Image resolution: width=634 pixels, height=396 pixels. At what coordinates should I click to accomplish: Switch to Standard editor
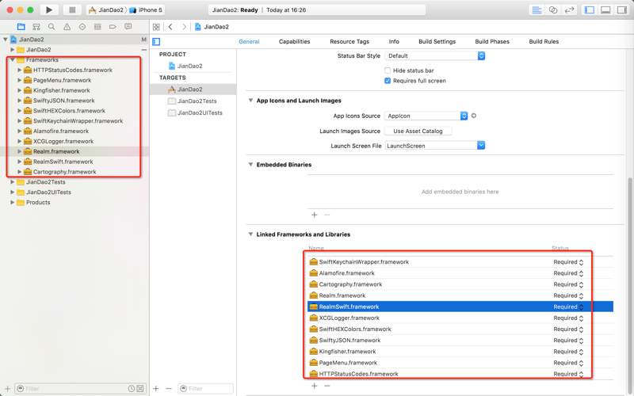point(537,10)
